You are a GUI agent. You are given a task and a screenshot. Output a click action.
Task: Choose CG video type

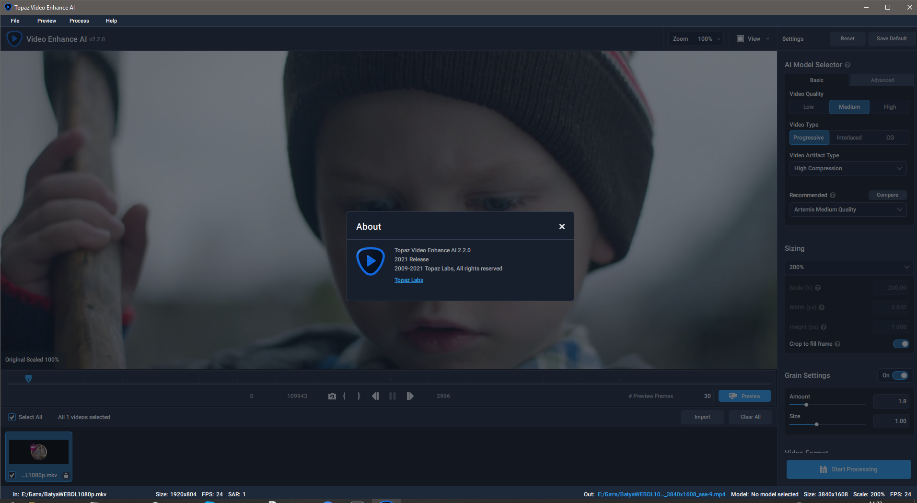890,138
